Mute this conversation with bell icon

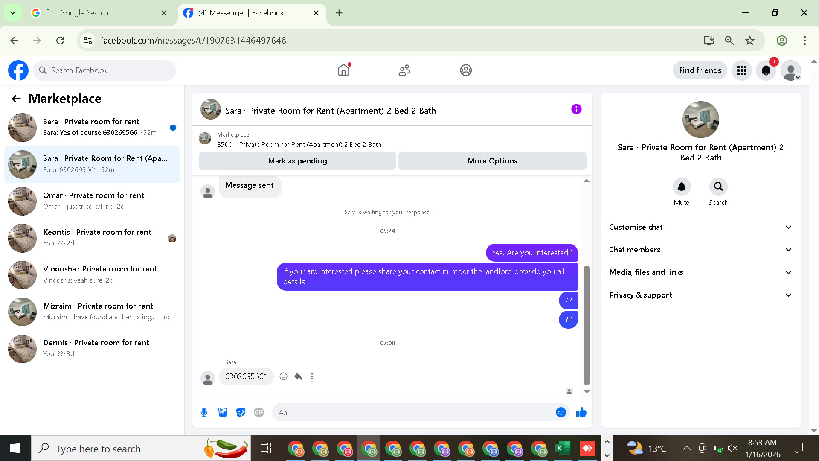(x=681, y=187)
